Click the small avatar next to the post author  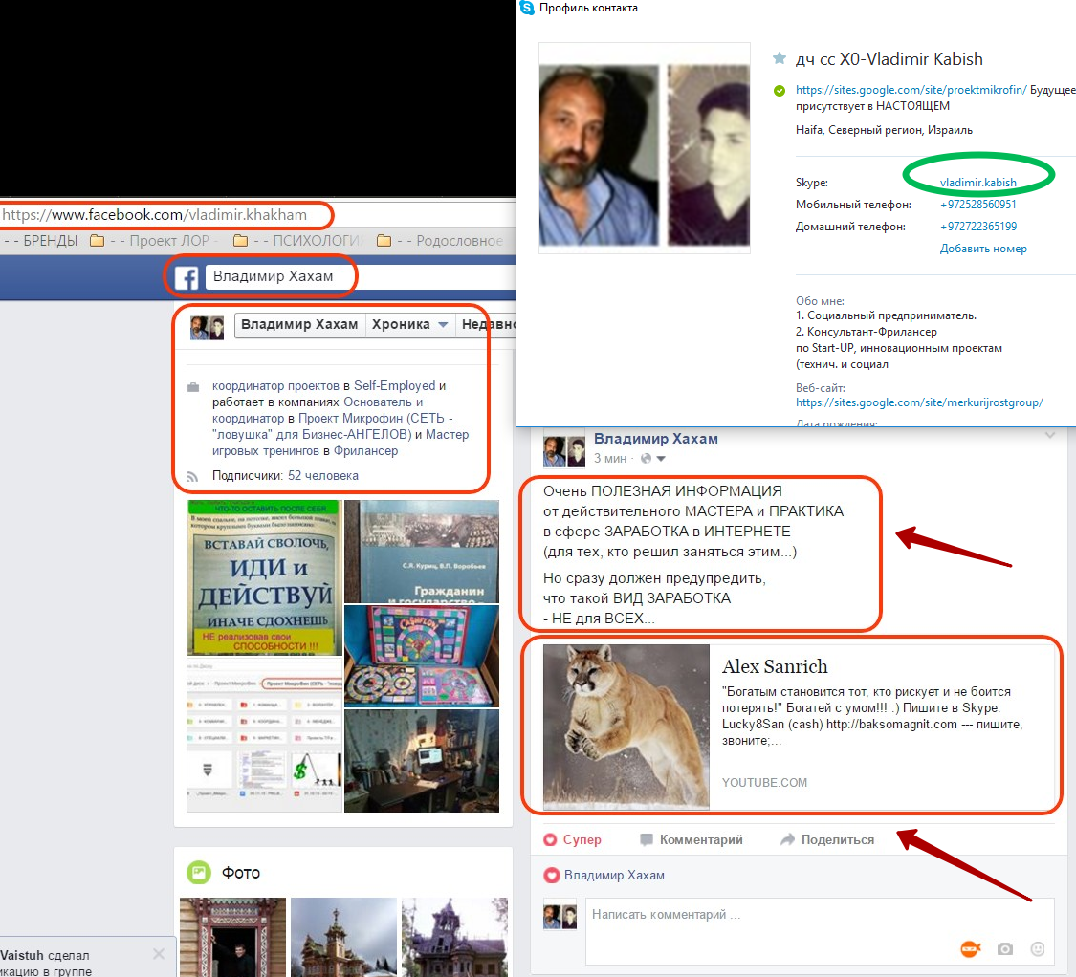[x=564, y=450]
